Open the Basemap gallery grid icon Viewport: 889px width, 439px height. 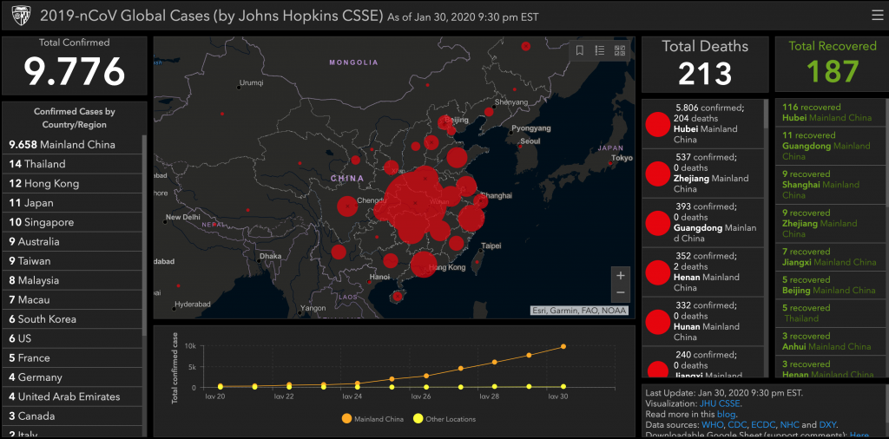tap(620, 50)
